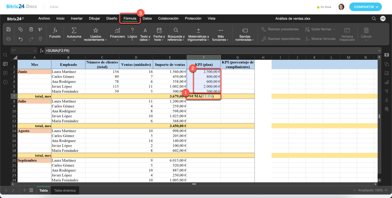Open the cell name box dropdown
The image size is (392, 198).
[35, 50]
